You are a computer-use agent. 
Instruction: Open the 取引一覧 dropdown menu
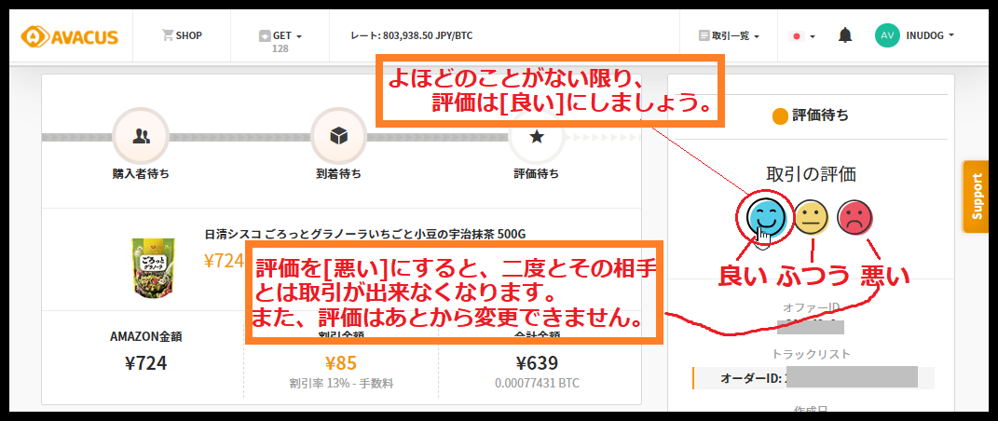pyautogui.click(x=729, y=36)
